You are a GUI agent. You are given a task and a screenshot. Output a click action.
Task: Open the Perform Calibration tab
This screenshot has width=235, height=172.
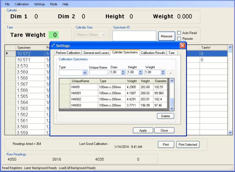[x=68, y=53]
